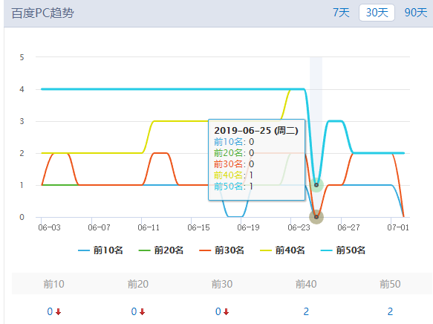
Task: Click the red down arrow under 前10
Action: pyautogui.click(x=58, y=312)
